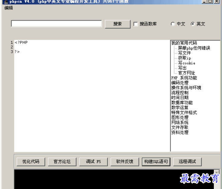
Task: Click the ?> closing tag line
Action: [x=17, y=52]
